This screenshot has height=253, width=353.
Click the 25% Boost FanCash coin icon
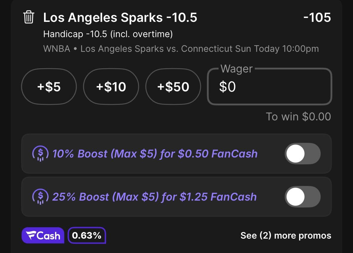tap(40, 196)
